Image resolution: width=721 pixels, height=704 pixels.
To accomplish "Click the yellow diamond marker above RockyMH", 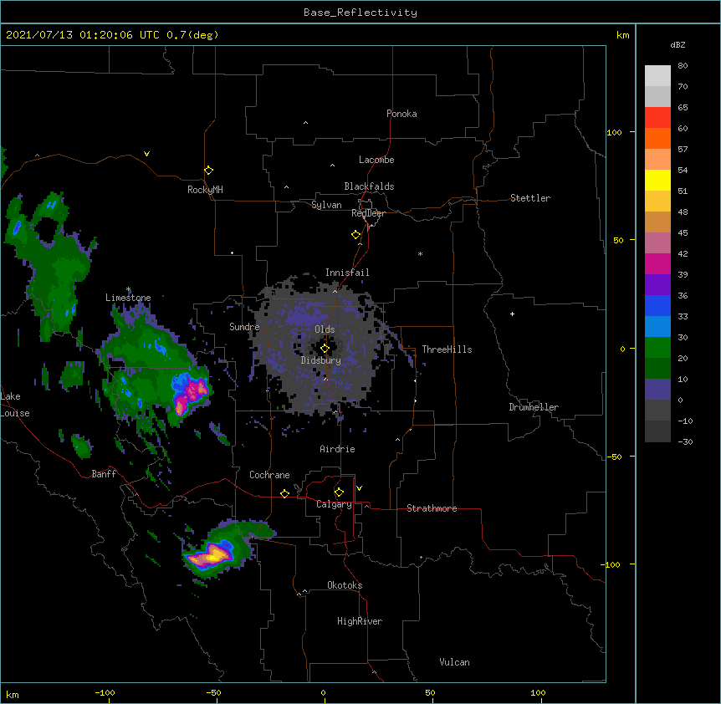I will pyautogui.click(x=208, y=171).
